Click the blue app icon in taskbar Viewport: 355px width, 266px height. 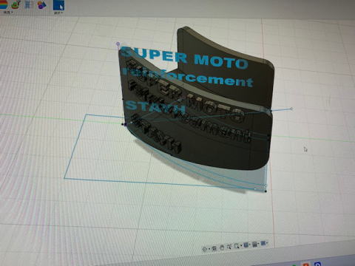point(317,264)
